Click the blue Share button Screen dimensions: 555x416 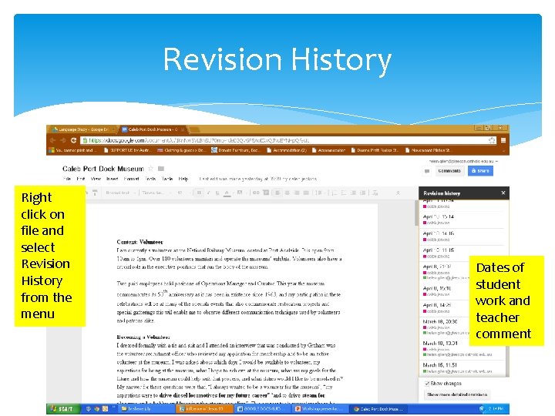coord(480,171)
